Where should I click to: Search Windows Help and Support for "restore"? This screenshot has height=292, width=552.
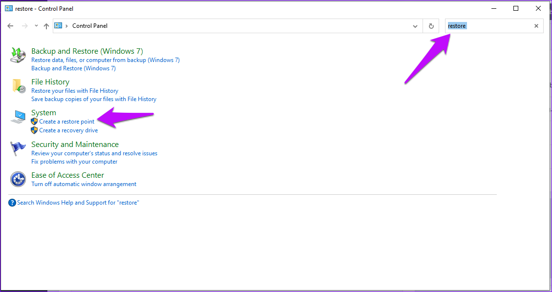[x=78, y=203]
